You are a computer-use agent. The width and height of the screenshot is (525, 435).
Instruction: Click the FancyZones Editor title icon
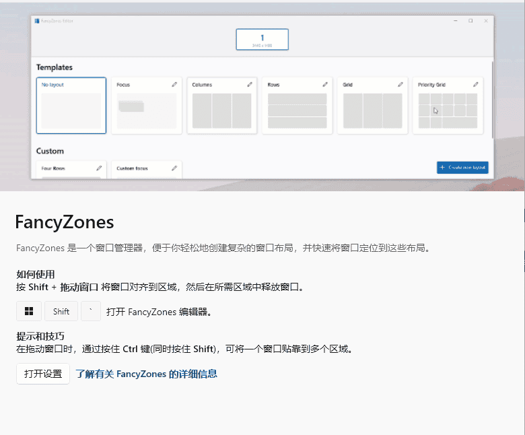(x=37, y=21)
